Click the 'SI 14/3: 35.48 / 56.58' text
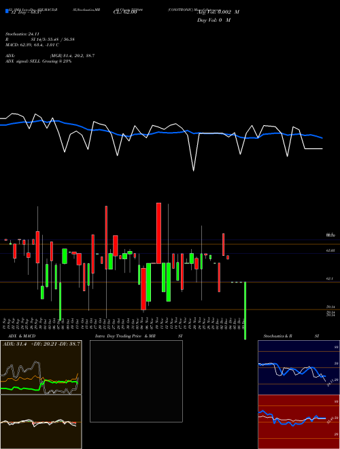The height and width of the screenshot is (449, 340). [53, 39]
